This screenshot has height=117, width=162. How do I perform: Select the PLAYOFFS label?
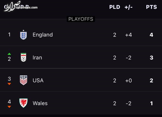pos(81,19)
